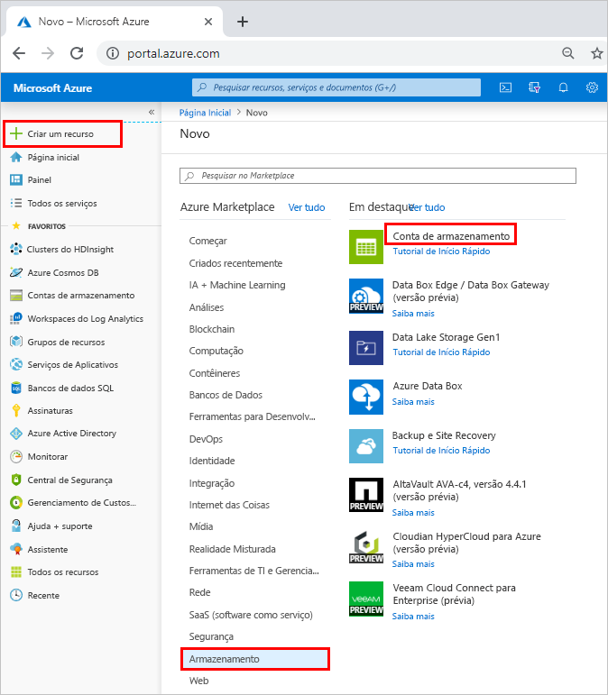This screenshot has height=695, width=608.
Task: Click the Todos os recursos grid icon
Action: click(16, 572)
